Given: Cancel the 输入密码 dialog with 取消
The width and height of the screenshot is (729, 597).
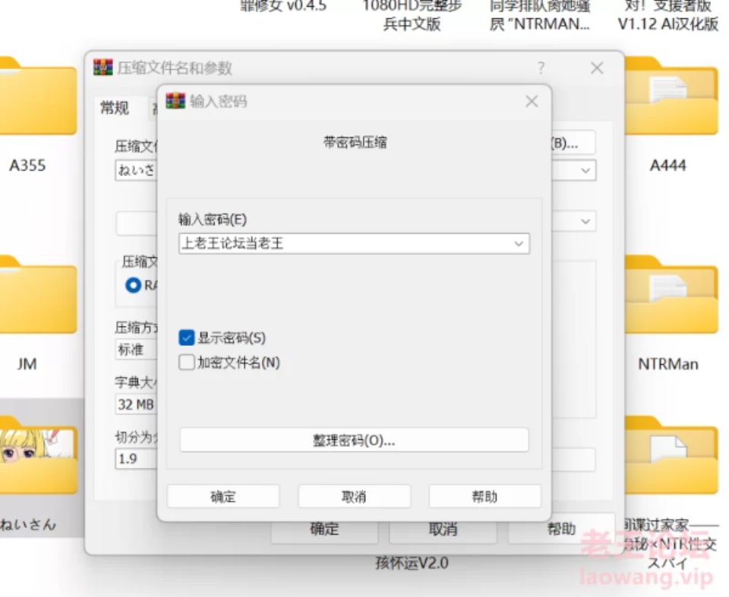Looking at the screenshot, I should click(x=354, y=496).
